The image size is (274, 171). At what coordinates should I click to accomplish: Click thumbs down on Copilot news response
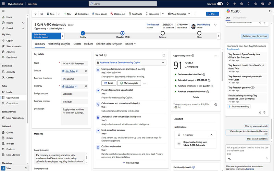[x=264, y=113]
